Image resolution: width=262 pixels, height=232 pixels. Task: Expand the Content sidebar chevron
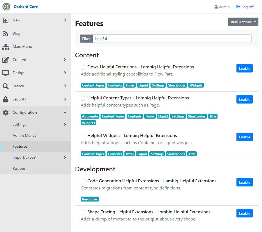(x=65, y=60)
